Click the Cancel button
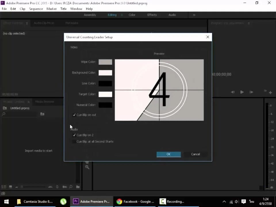Image resolution: width=276 pixels, height=207 pixels. click(x=195, y=154)
